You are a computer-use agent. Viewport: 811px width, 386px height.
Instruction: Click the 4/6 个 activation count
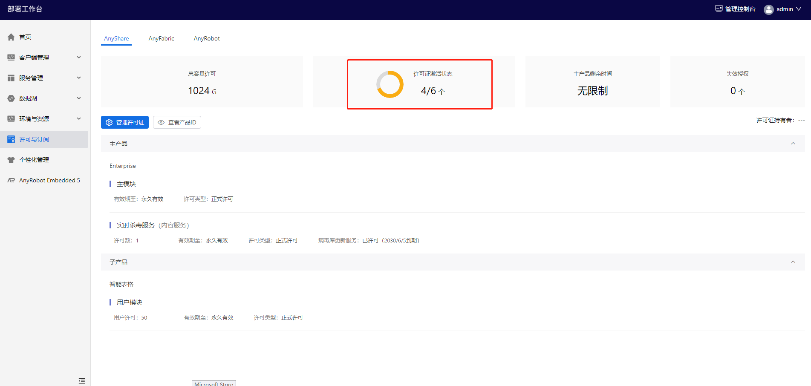433,91
